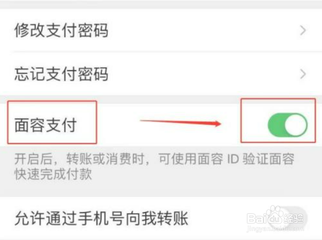Click the "Bai" letters of Baidu logo
The width and height of the screenshot is (322, 240).
[x=256, y=218]
